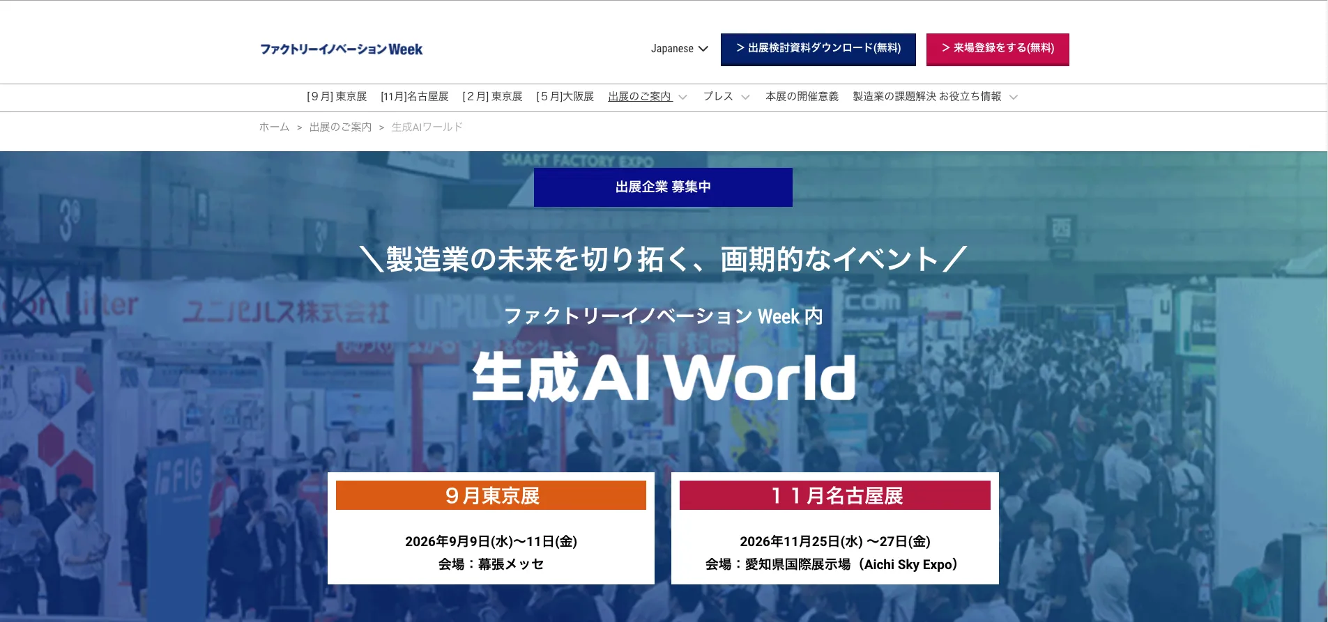Click the 11月名古屋展 red header
Viewport: 1328px width, 622px height.
(835, 495)
